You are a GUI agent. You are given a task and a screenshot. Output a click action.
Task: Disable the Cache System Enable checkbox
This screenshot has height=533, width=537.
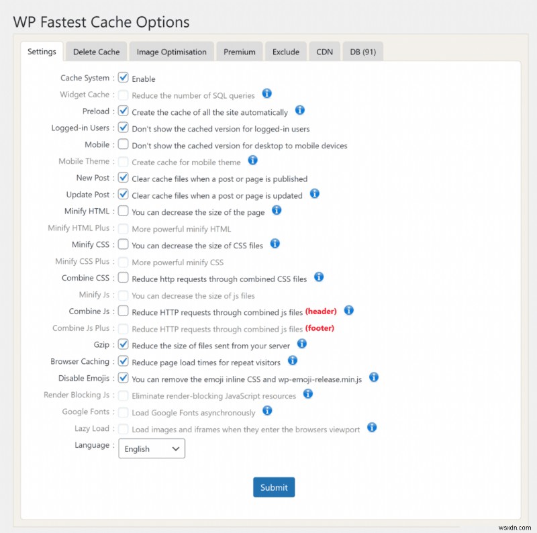124,78
